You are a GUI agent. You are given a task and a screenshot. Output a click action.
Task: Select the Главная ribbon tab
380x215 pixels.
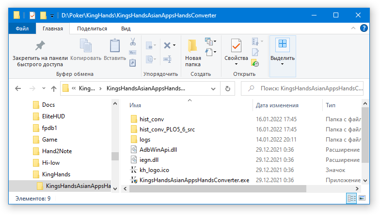[x=52, y=29]
